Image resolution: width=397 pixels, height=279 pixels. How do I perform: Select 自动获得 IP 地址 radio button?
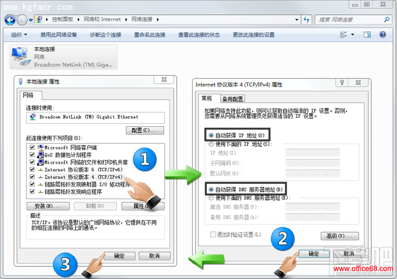[211, 135]
